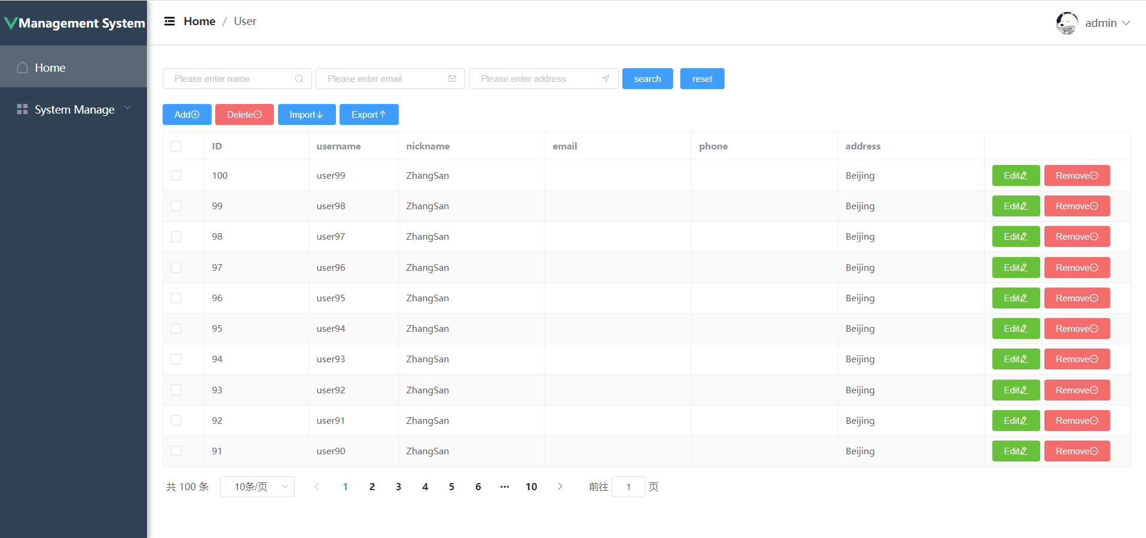
Task: Focus the Please enter email field
Action: click(390, 79)
